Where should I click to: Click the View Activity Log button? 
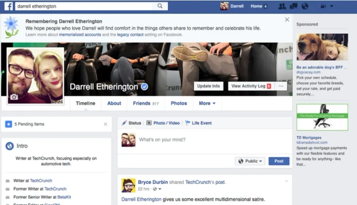pyautogui.click(x=251, y=86)
